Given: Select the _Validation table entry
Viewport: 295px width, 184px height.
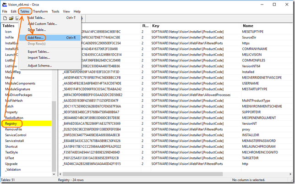Looking at the screenshot, I should (x=13, y=168).
